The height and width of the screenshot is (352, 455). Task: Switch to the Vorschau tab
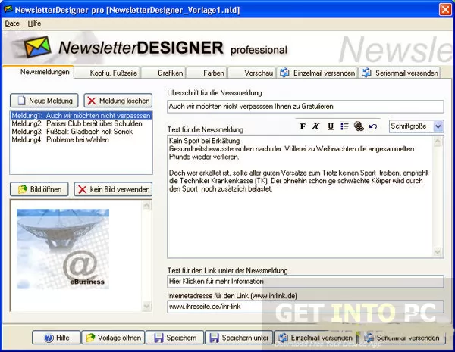pyautogui.click(x=252, y=73)
